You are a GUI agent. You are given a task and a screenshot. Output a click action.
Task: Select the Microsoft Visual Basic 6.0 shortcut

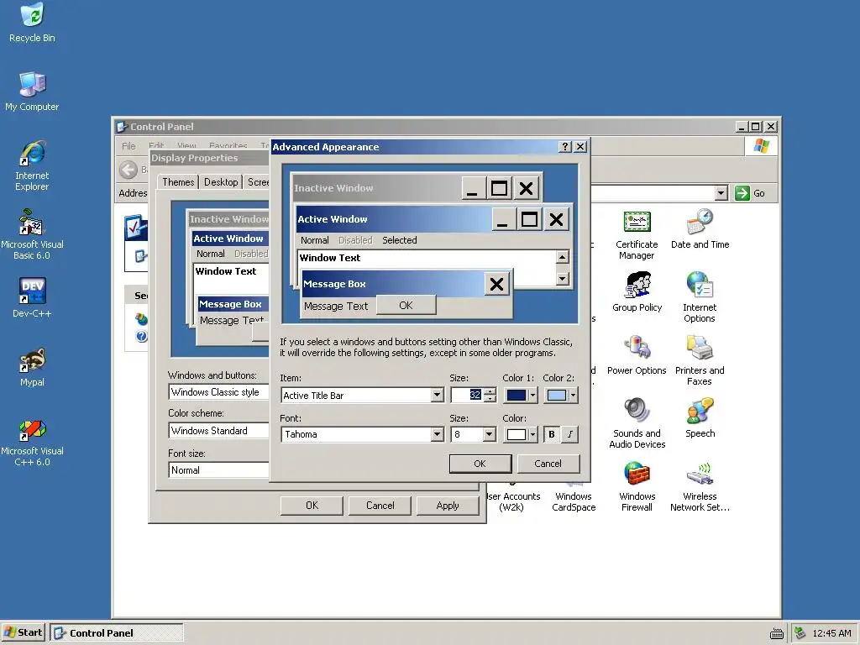[32, 233]
